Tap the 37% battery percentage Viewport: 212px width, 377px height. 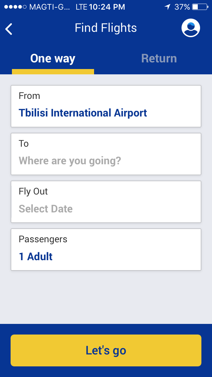tap(182, 7)
